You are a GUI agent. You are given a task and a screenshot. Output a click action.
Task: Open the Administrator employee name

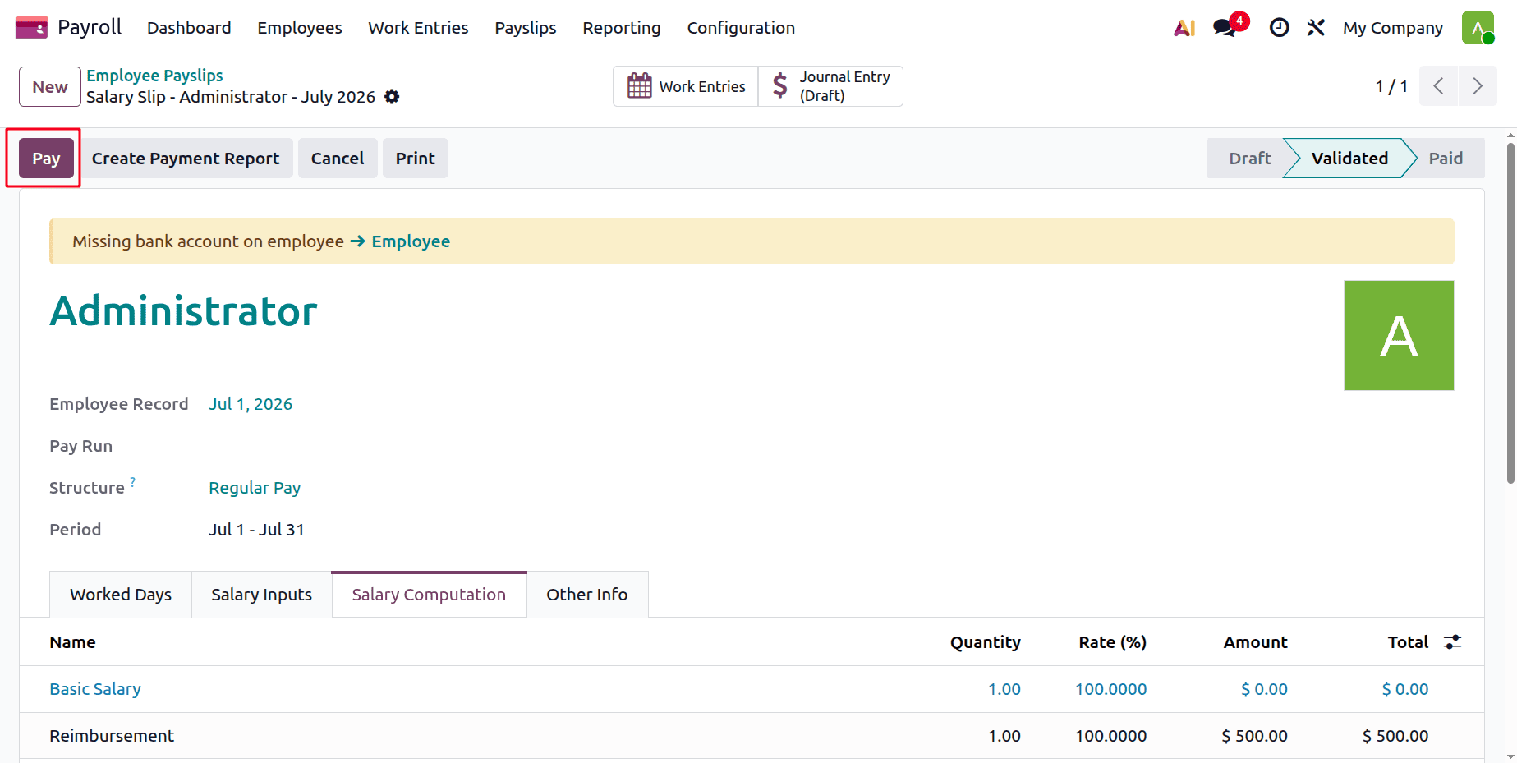[183, 311]
